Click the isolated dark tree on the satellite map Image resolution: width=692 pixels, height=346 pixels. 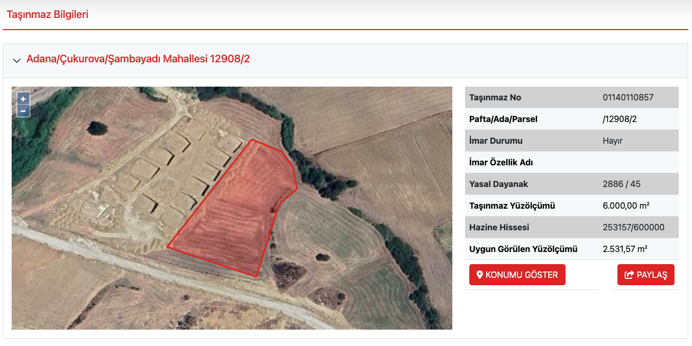point(97,127)
